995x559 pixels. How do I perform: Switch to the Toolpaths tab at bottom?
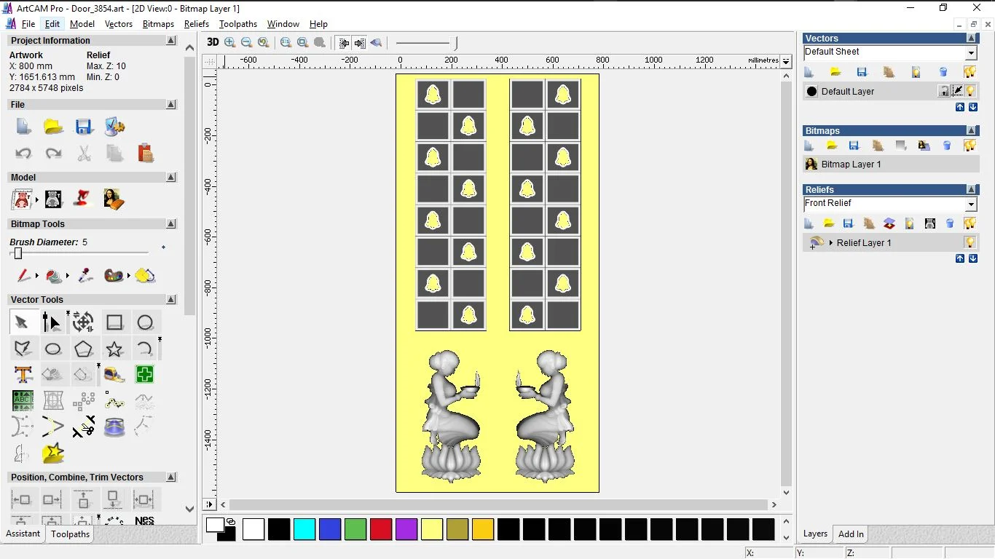(x=70, y=534)
